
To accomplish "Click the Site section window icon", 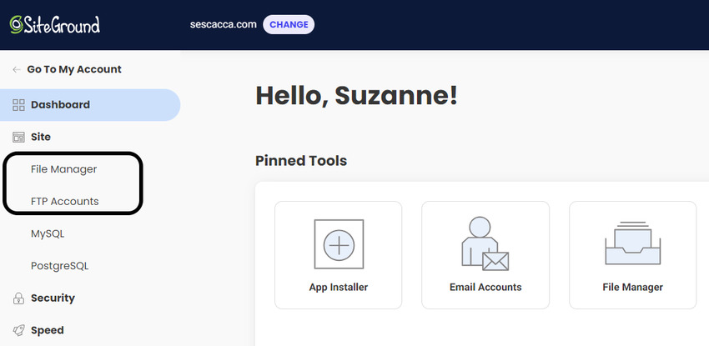I will [18, 137].
